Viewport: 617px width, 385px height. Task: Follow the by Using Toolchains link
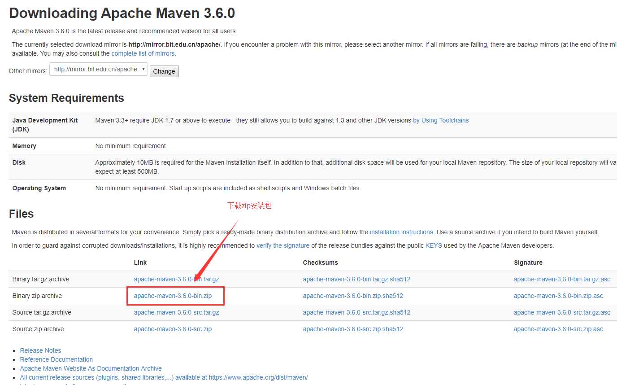[441, 120]
